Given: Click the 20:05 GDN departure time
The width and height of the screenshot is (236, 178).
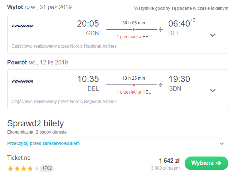Looking at the screenshot, I should (x=88, y=28).
